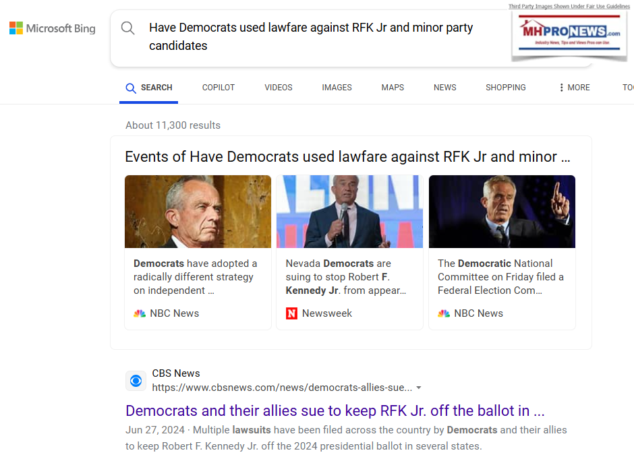634x459 pixels.
Task: Open CBS News result headline link
Action: [335, 411]
